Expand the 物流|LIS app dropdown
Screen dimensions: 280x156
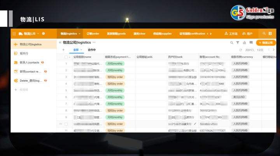click(x=37, y=34)
